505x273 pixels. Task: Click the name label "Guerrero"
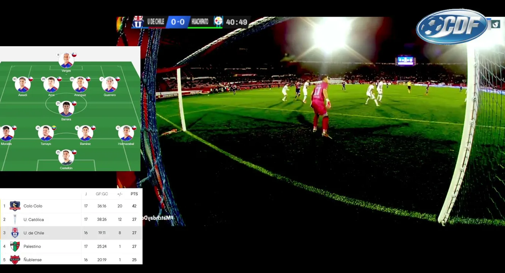point(109,95)
